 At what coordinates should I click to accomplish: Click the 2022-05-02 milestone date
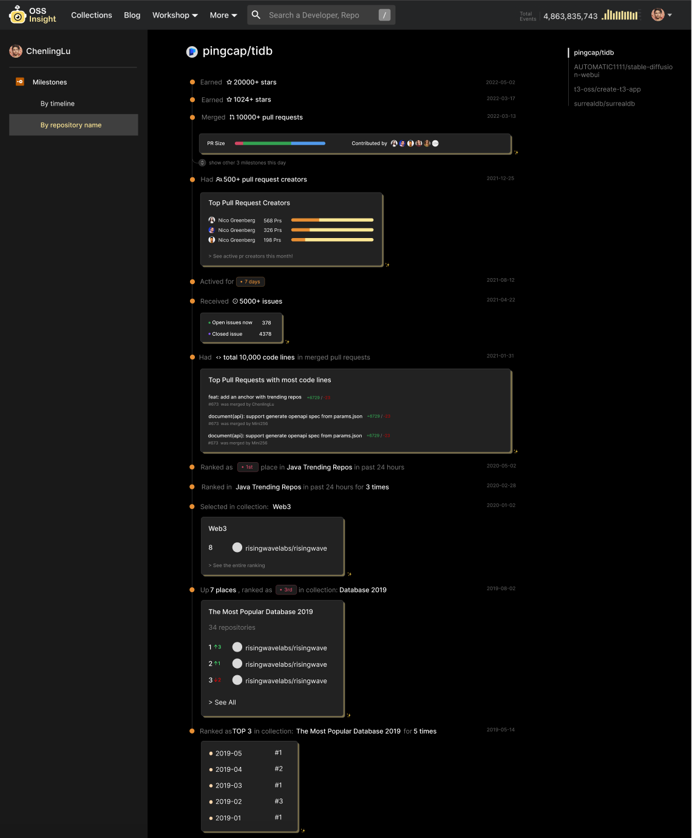[500, 83]
